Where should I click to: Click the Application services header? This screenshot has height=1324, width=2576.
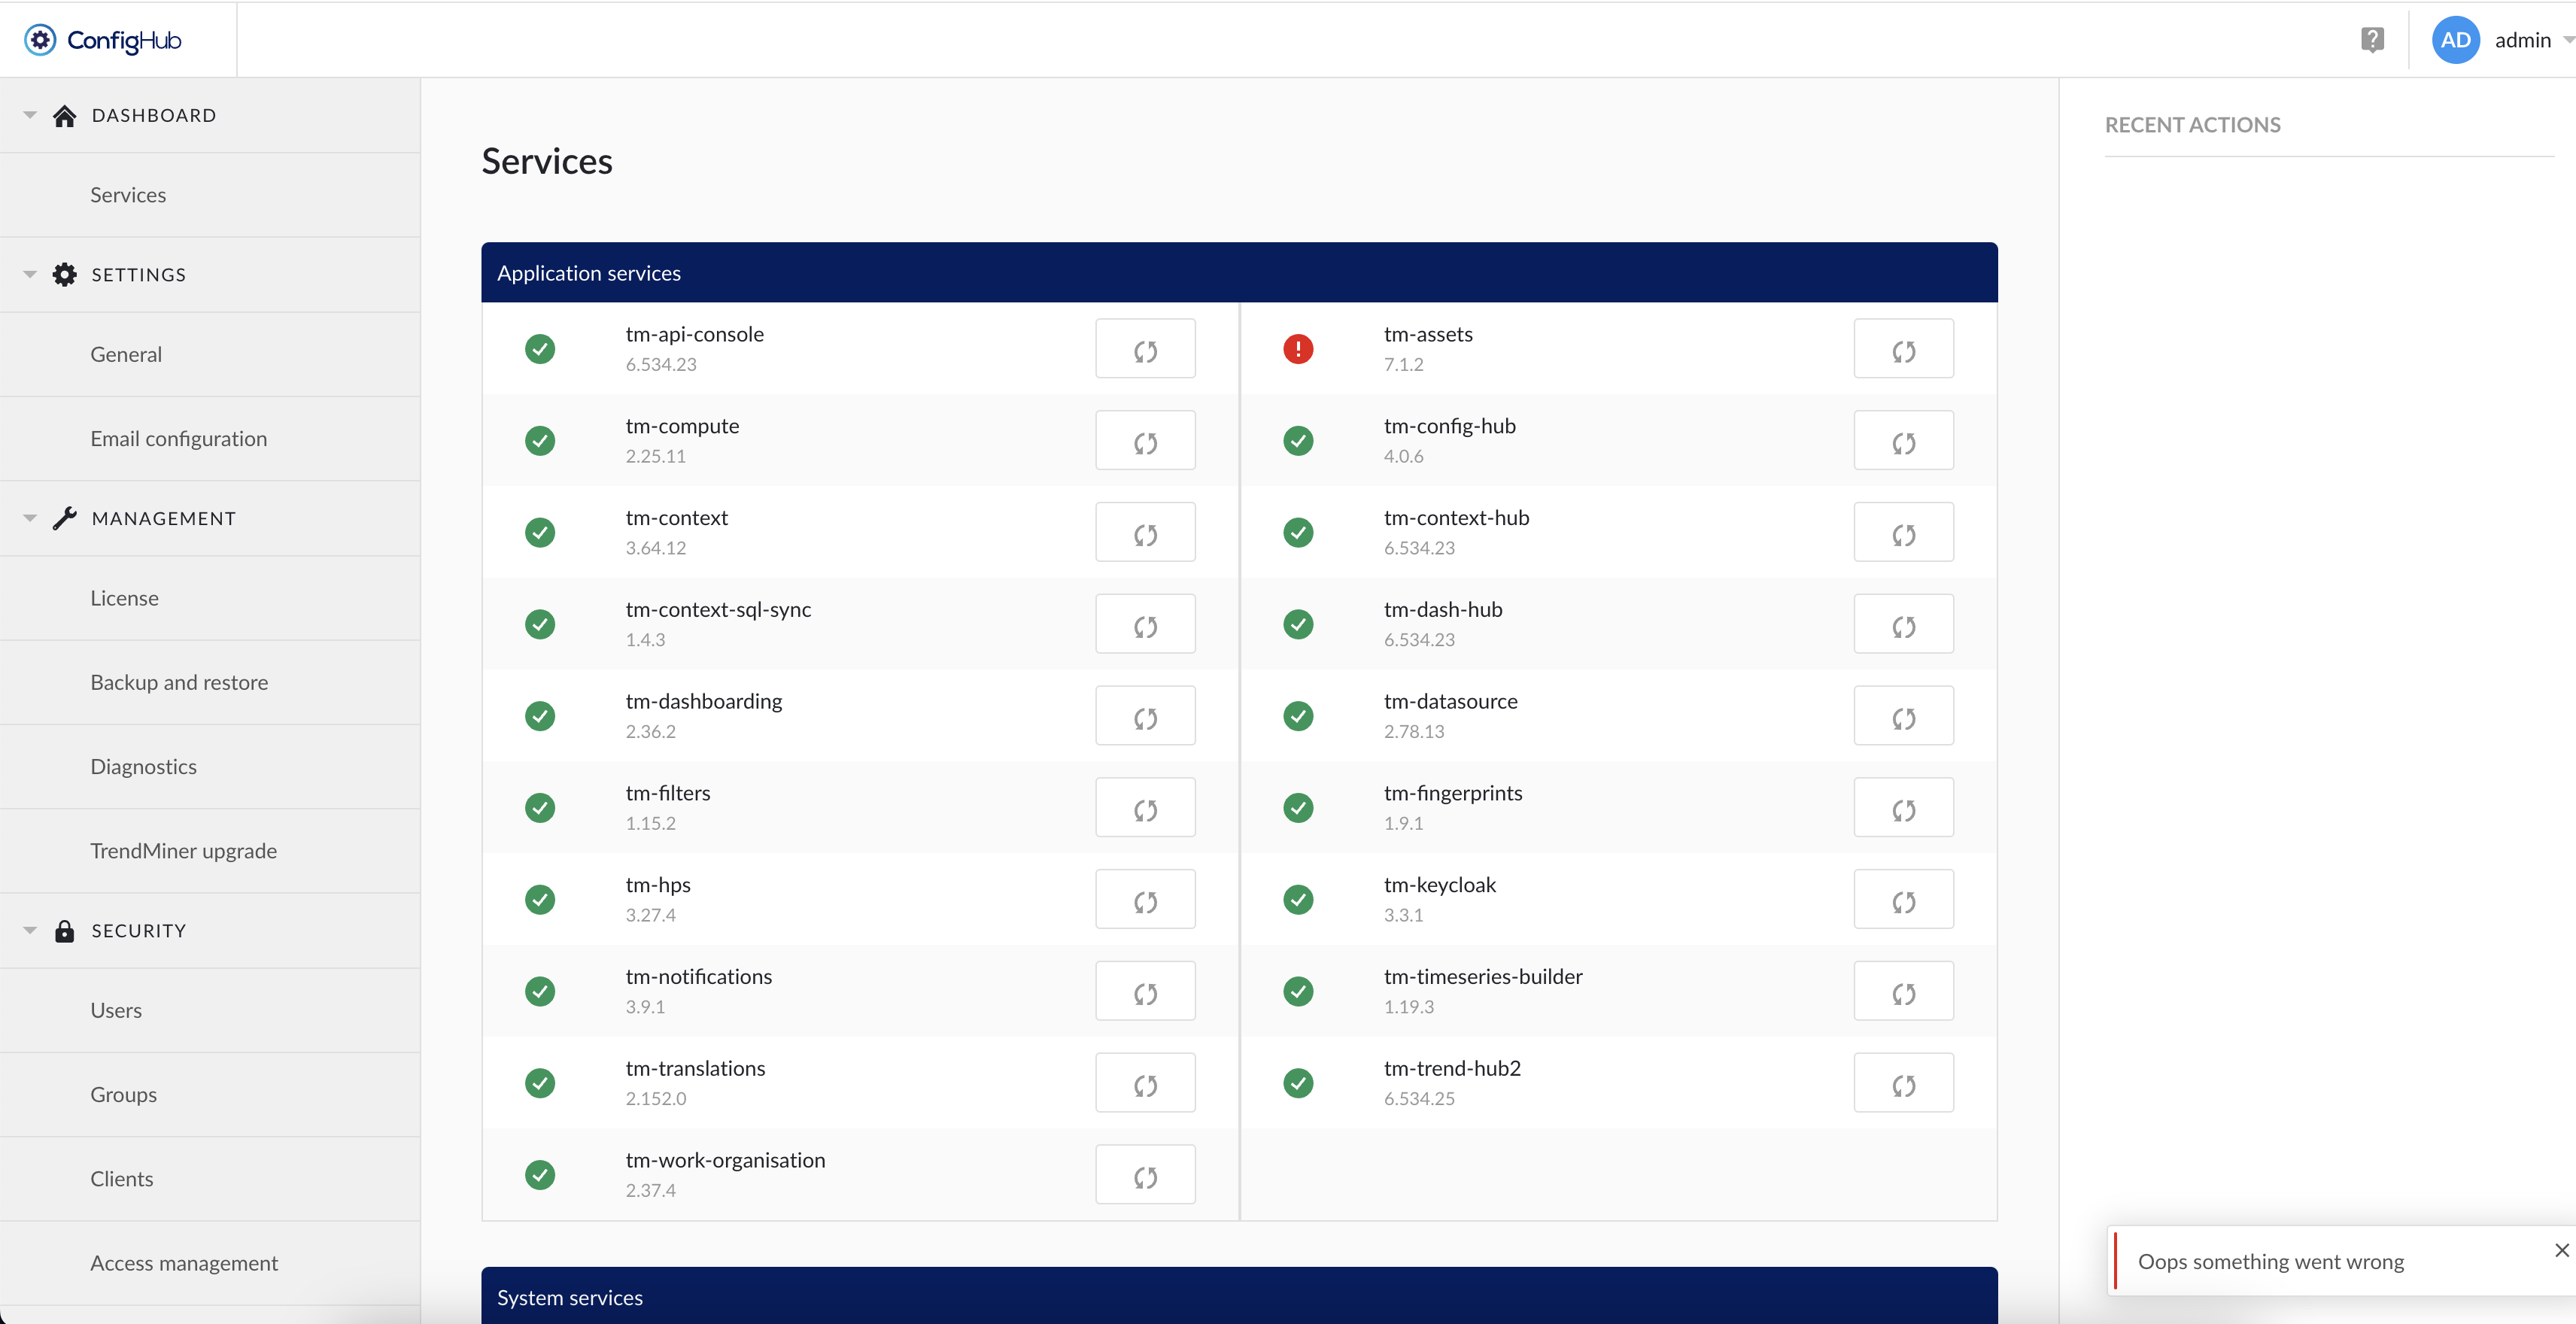pyautogui.click(x=1239, y=273)
